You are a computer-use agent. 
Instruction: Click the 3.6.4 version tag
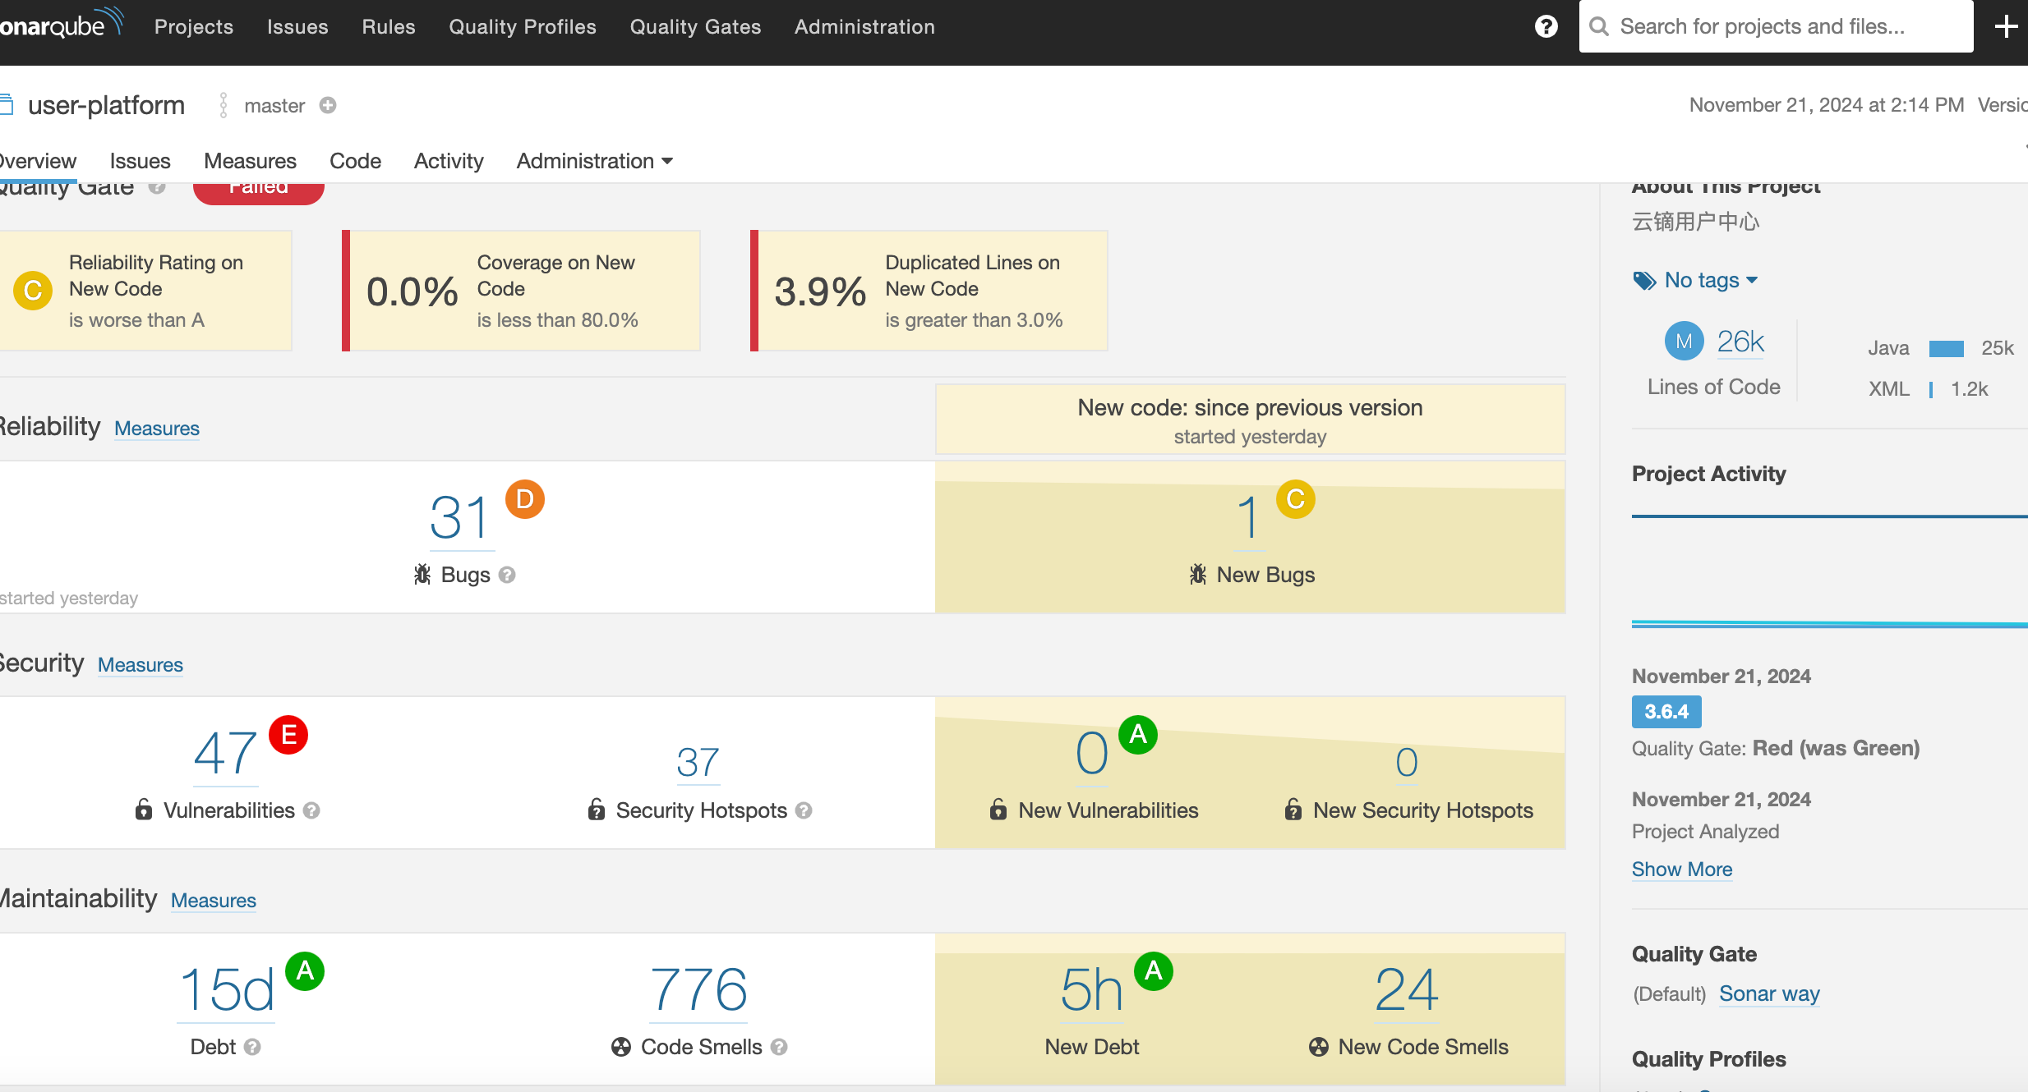(x=1666, y=712)
